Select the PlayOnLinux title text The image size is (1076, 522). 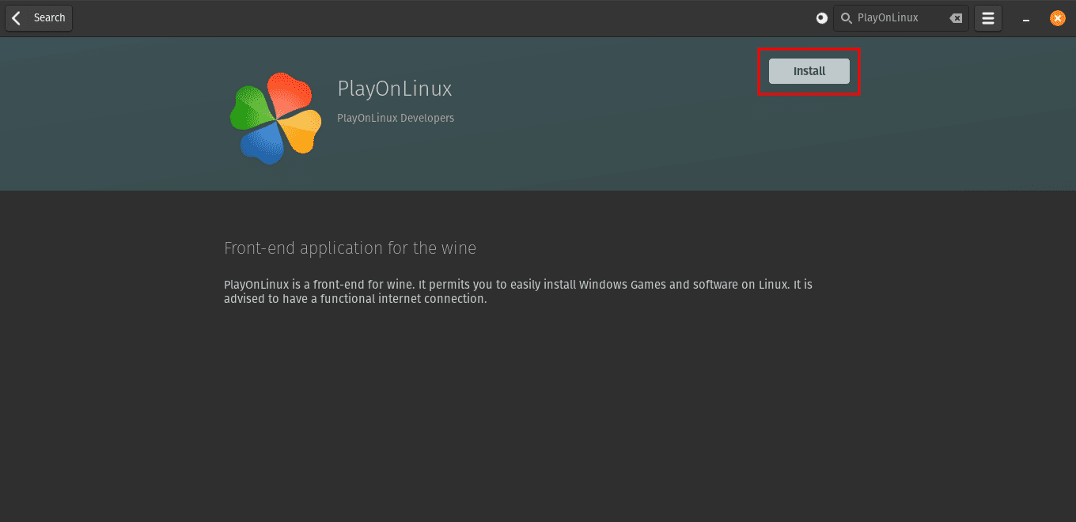[x=394, y=89]
